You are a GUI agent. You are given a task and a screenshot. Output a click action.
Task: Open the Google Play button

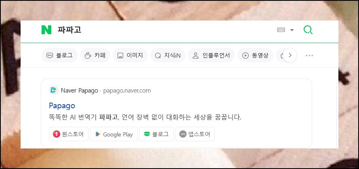(114, 134)
